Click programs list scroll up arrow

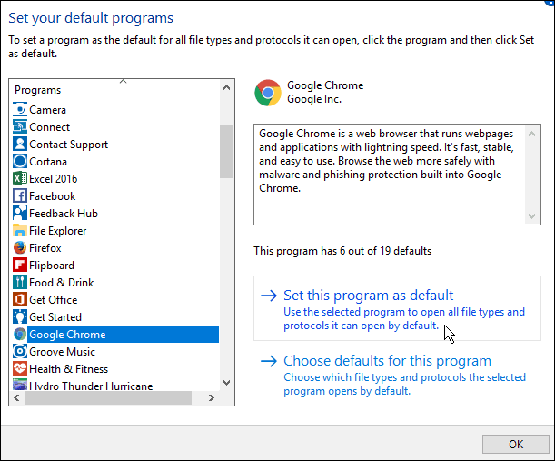point(226,87)
